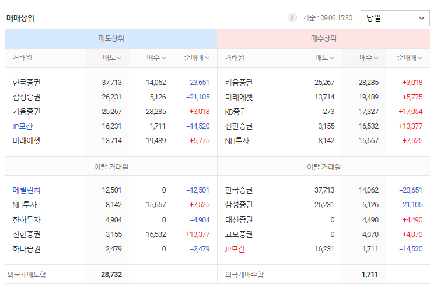Click 키움증권 in 매도상위 list
The image size is (437, 288).
(x=26, y=112)
